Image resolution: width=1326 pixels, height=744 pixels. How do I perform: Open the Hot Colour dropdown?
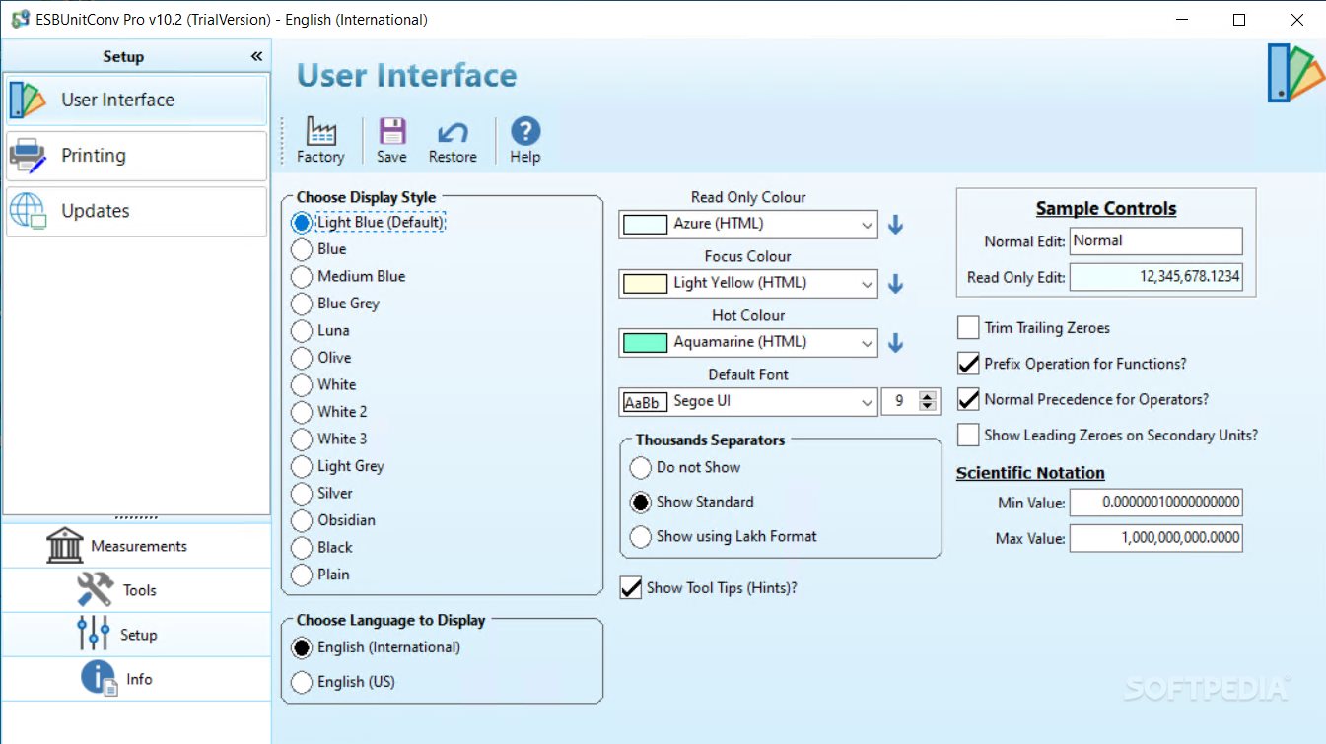coord(867,343)
